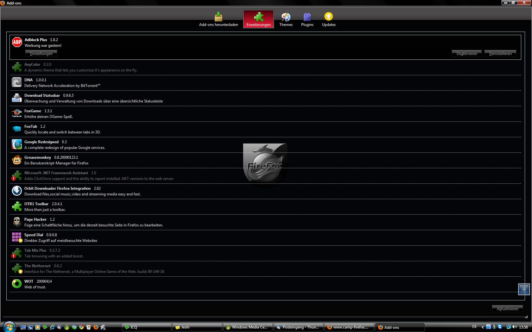The width and height of the screenshot is (532, 332).
Task: Click the blue down-arrow button at list corner
Action: coord(524,289)
